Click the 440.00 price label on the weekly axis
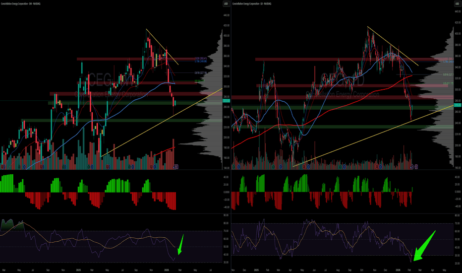 (x=226, y=15)
